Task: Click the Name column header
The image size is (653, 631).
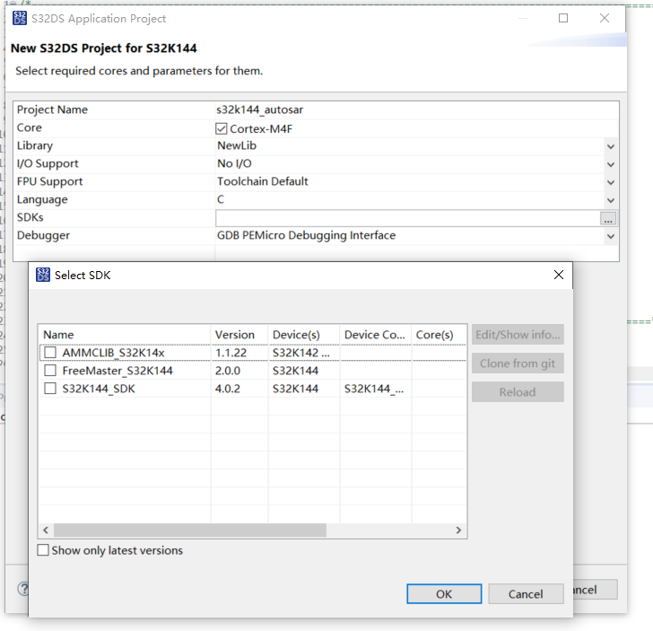Action: (x=124, y=335)
